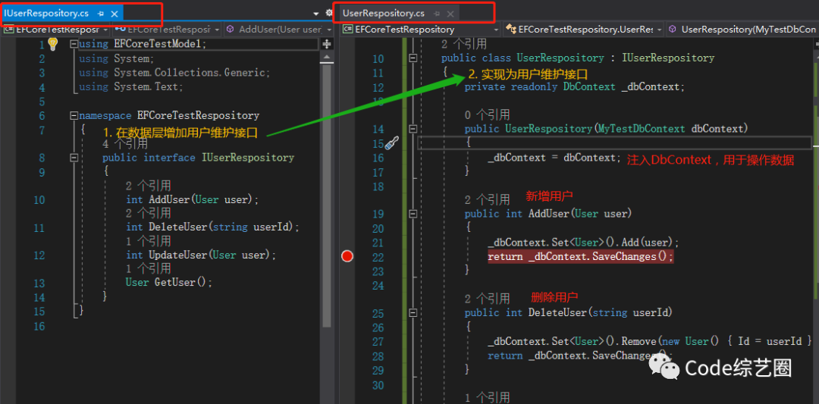Close the UserRespository.cs tab
This screenshot has width=819, height=404.
(450, 14)
